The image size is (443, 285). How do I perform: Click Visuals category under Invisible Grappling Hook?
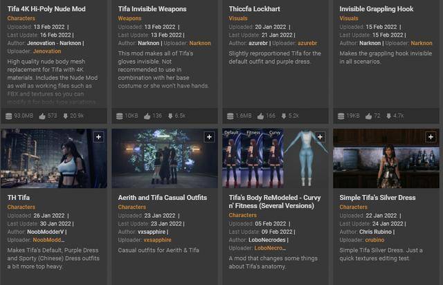click(x=349, y=19)
